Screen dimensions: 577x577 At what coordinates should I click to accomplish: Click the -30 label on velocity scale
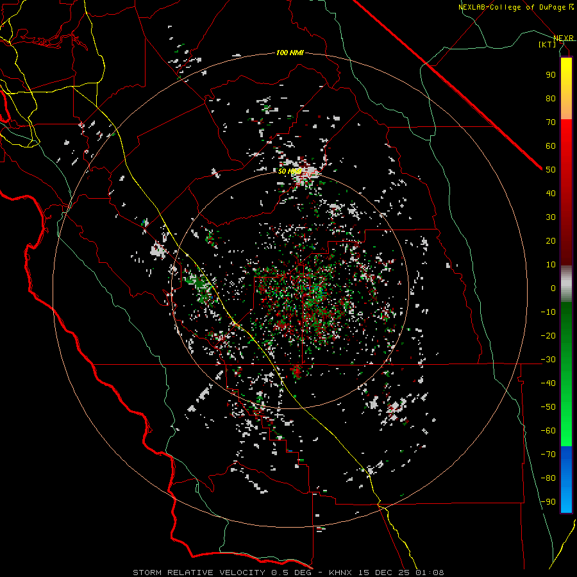click(548, 360)
